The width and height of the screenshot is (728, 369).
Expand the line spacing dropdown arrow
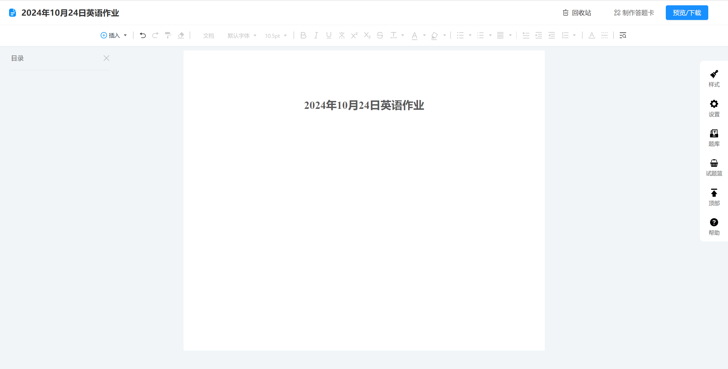pyautogui.click(x=574, y=35)
